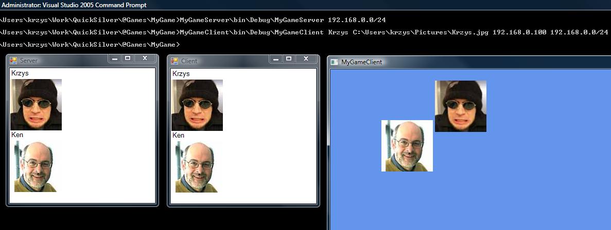Image resolution: width=611 pixels, height=230 pixels.
Task: Minimize the Client window
Action: coord(276,59)
